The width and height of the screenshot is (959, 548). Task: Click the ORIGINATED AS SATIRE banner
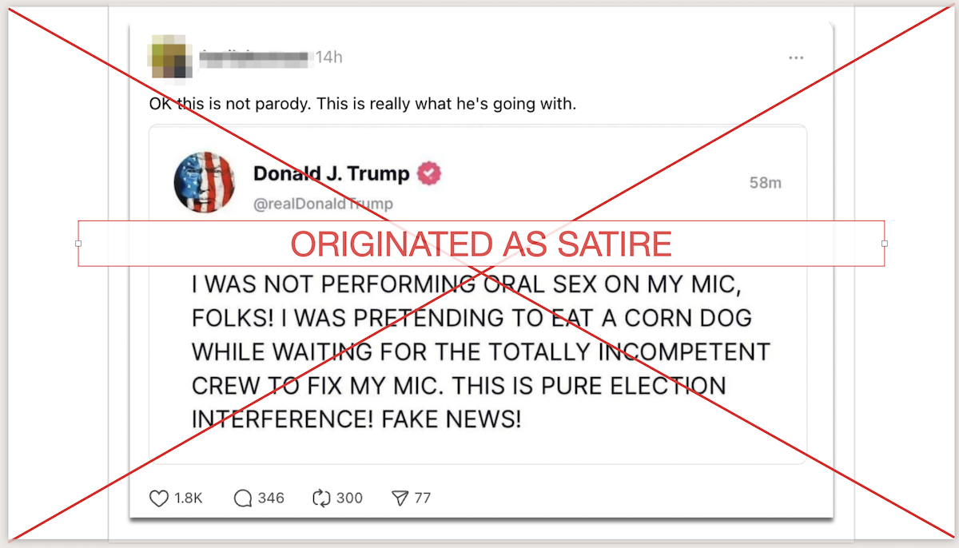481,244
